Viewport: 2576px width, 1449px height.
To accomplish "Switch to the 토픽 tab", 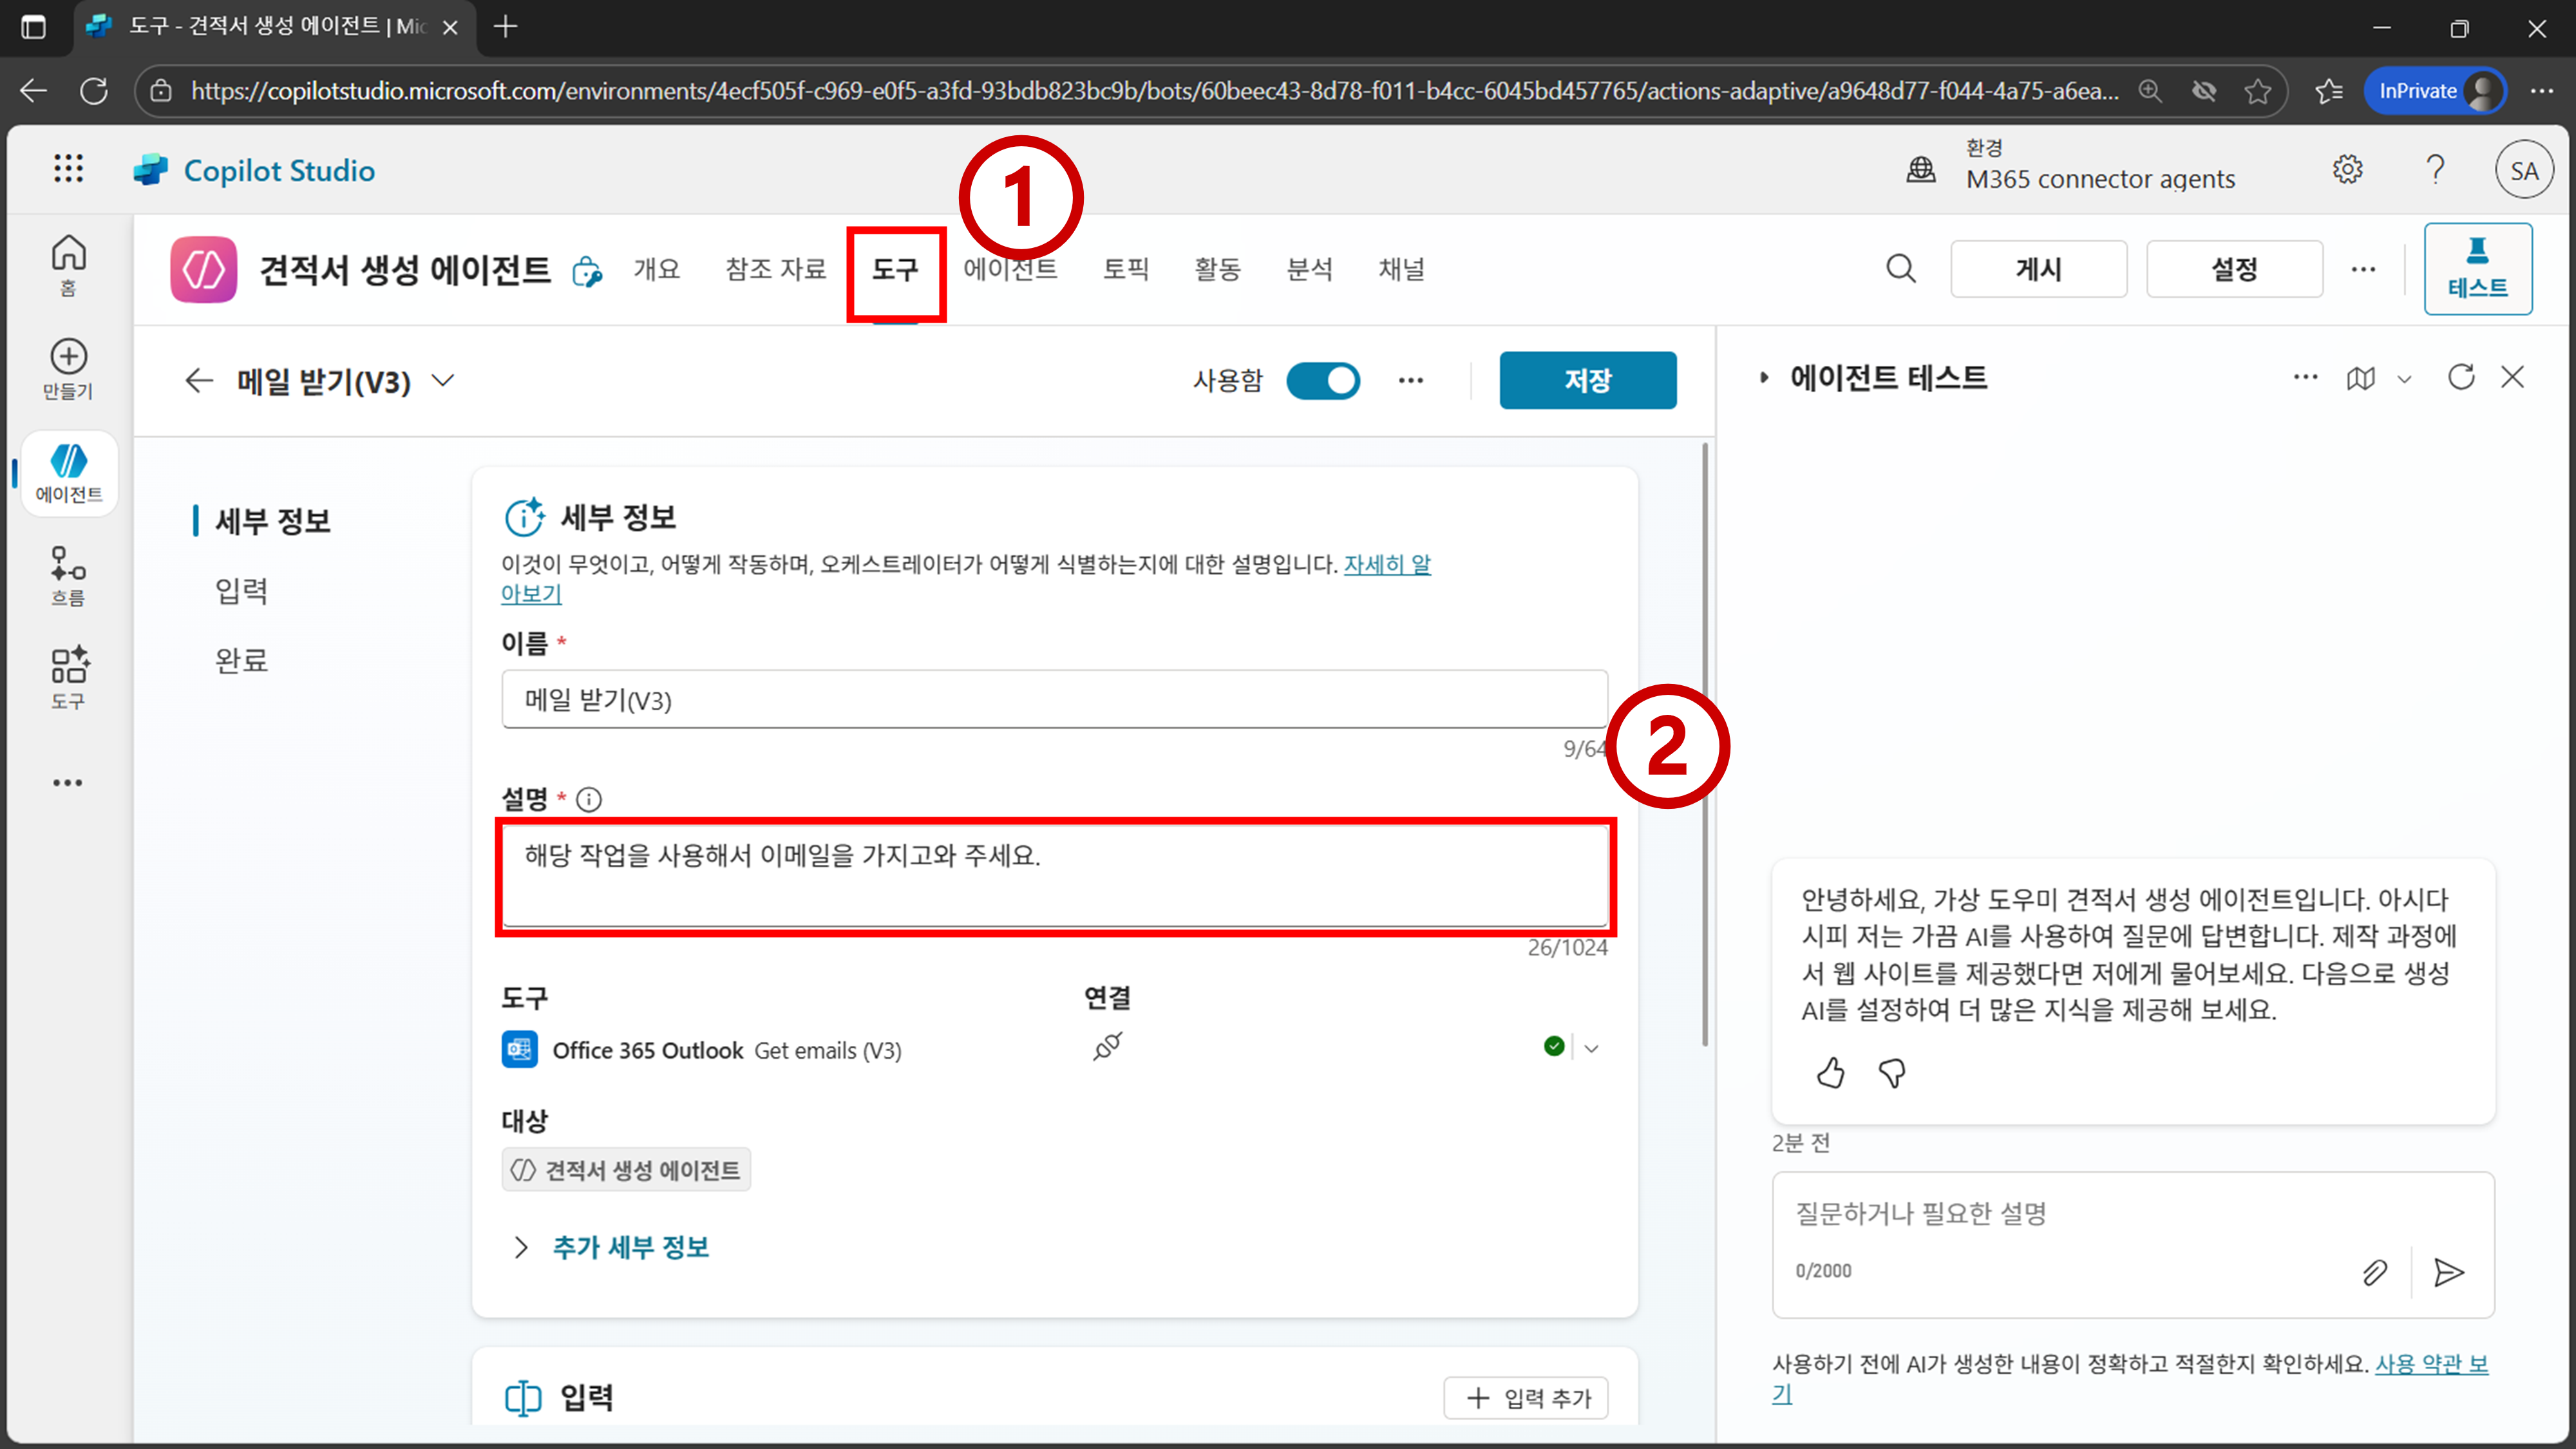I will (x=1125, y=269).
